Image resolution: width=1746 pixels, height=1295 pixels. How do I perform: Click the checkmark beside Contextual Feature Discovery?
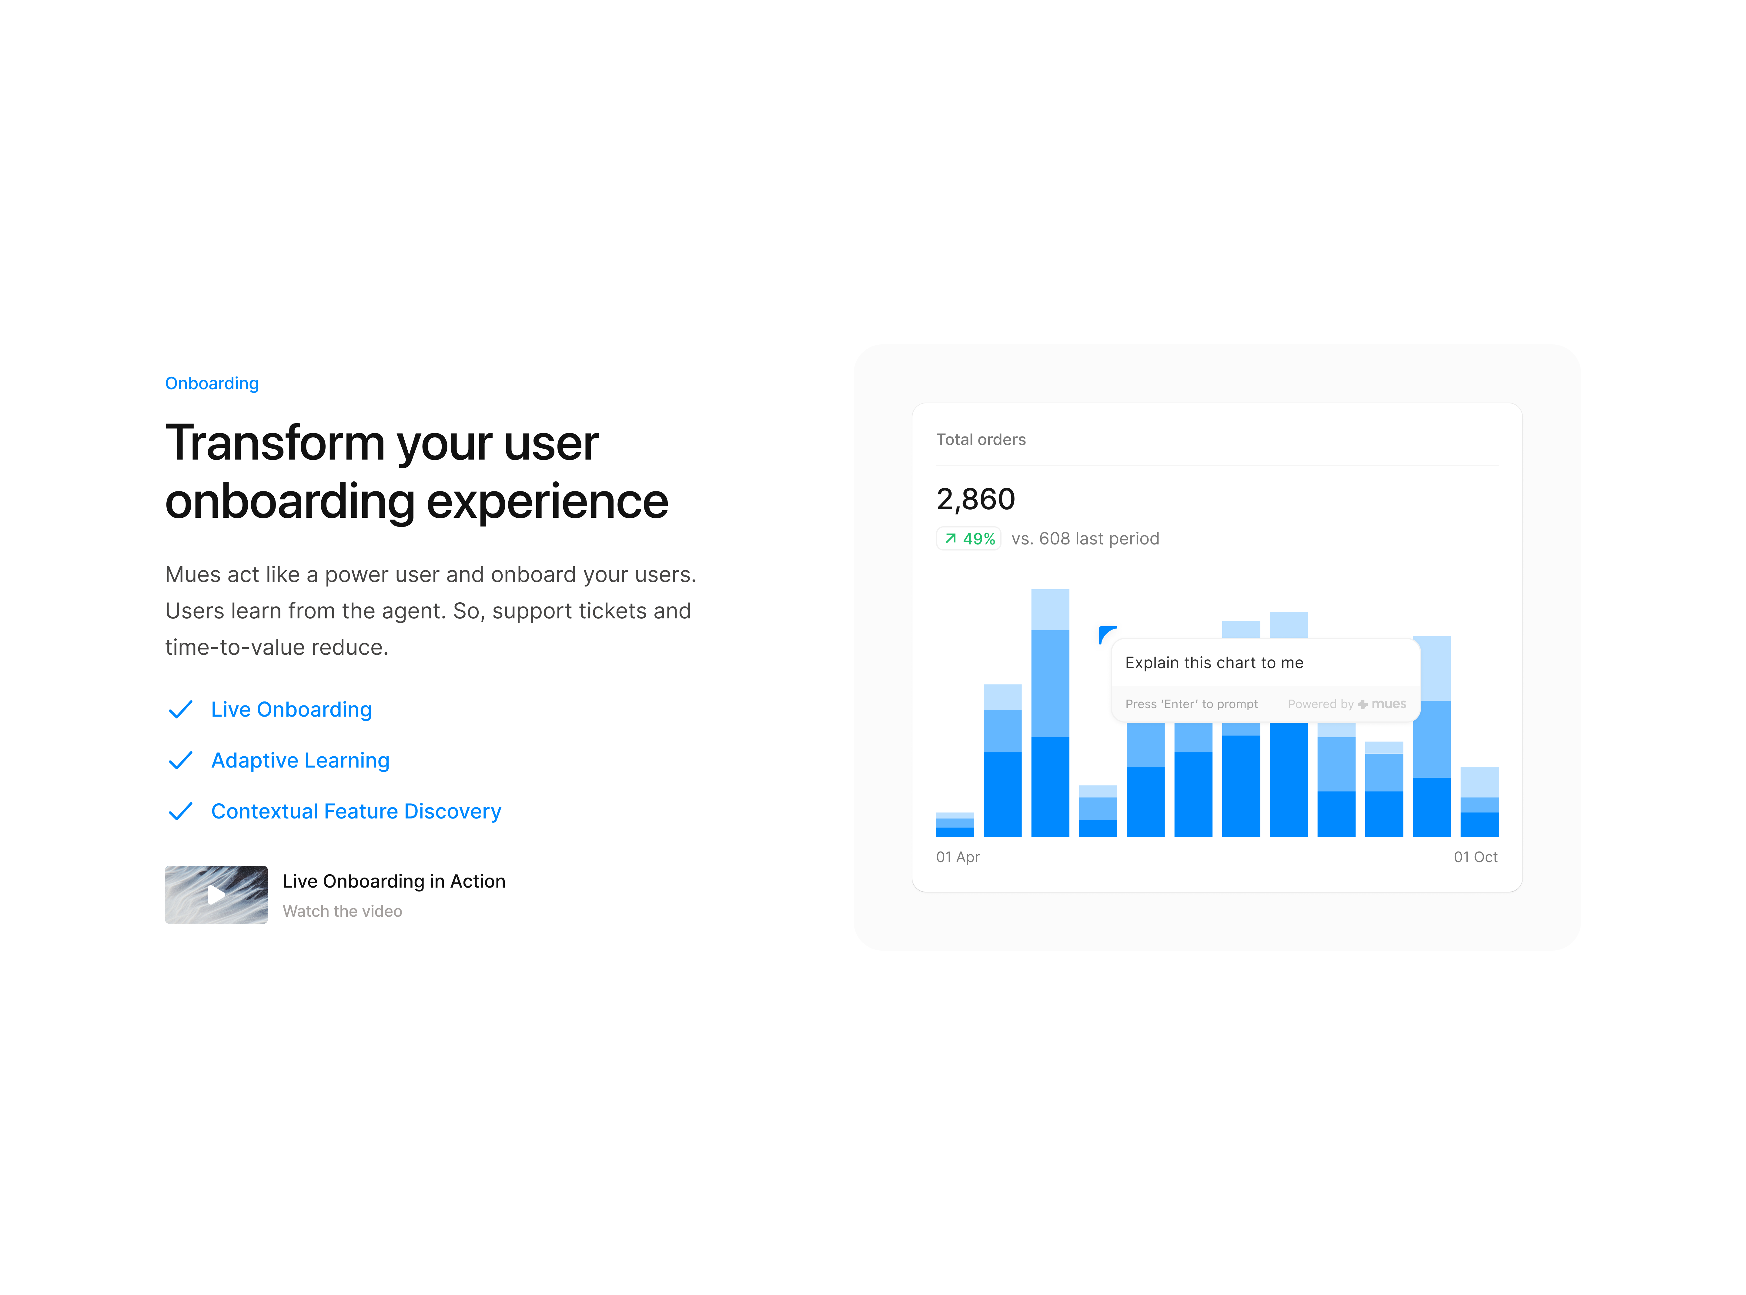[x=180, y=811]
